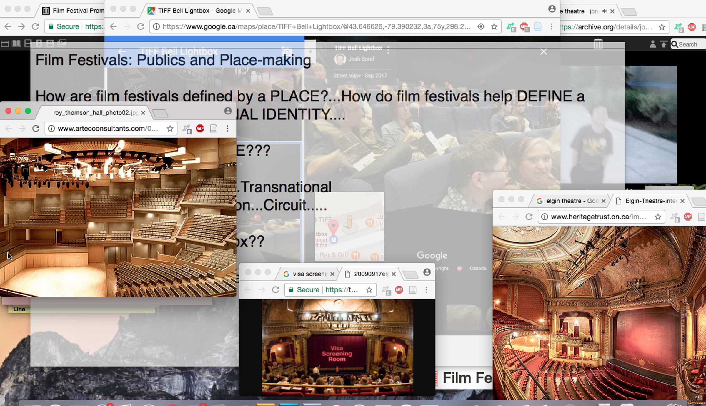Go back in the TIFF Bell Lightbox window
The image size is (706, 406).
[113, 27]
